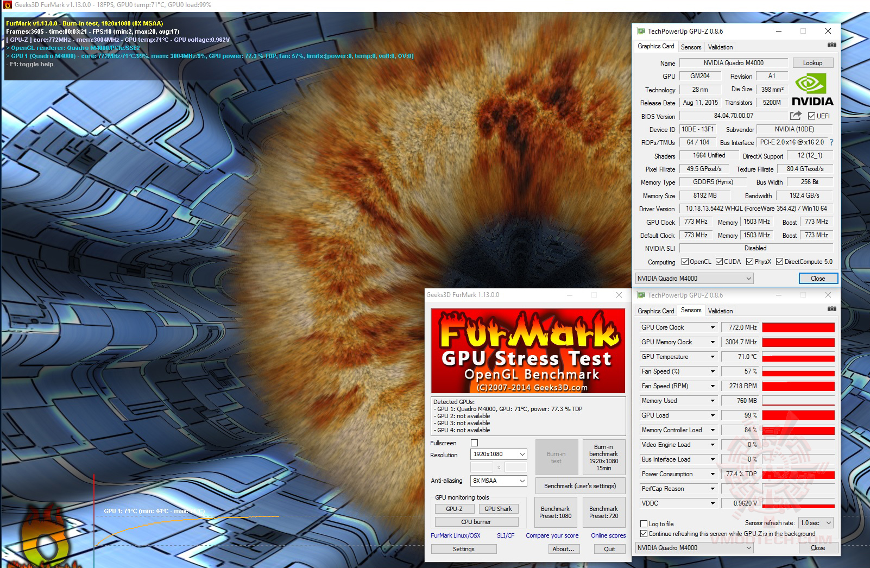The height and width of the screenshot is (568, 870).
Task: Open FurMark Settings
Action: [x=464, y=549]
